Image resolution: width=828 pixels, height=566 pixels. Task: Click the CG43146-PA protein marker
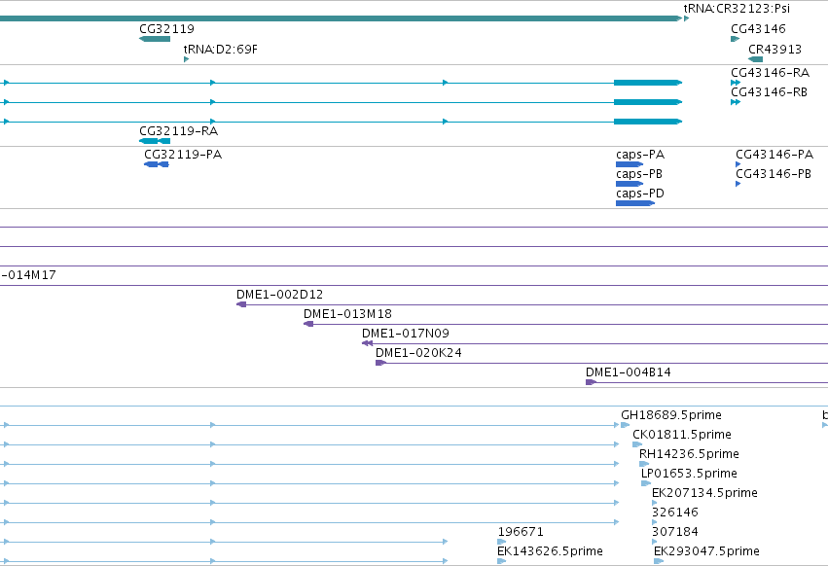coord(738,164)
